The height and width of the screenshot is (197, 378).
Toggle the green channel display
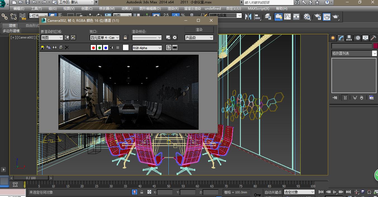pyautogui.click(x=99, y=48)
